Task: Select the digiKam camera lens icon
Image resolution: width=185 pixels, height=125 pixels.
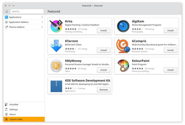Action: click(123, 26)
